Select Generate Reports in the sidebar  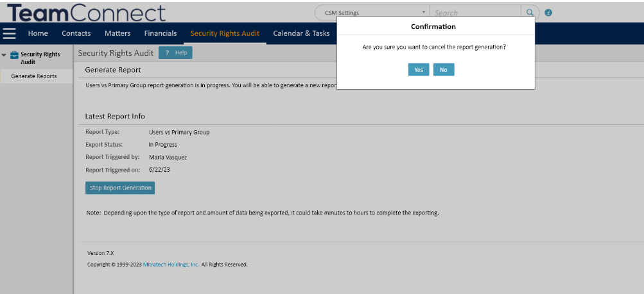[34, 76]
